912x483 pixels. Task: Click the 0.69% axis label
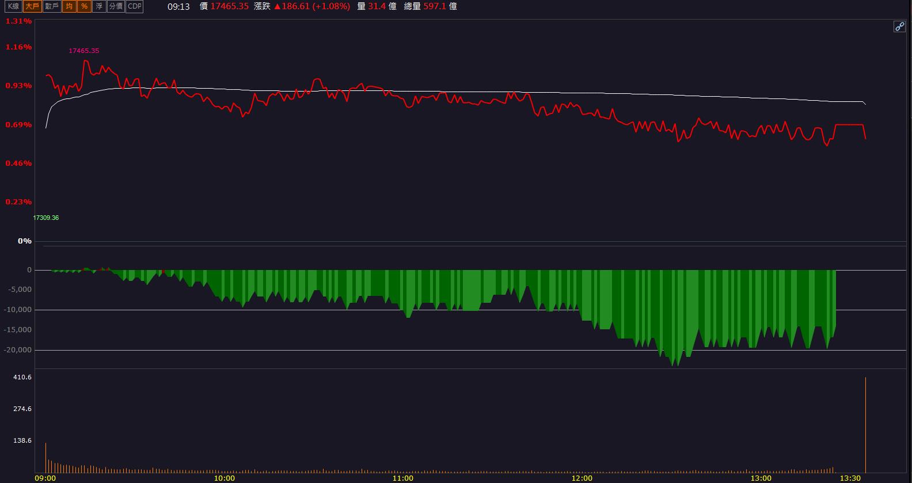point(18,125)
